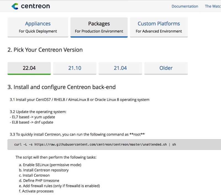Click the "Pick Your Centreon Version" heading

(x=45, y=50)
